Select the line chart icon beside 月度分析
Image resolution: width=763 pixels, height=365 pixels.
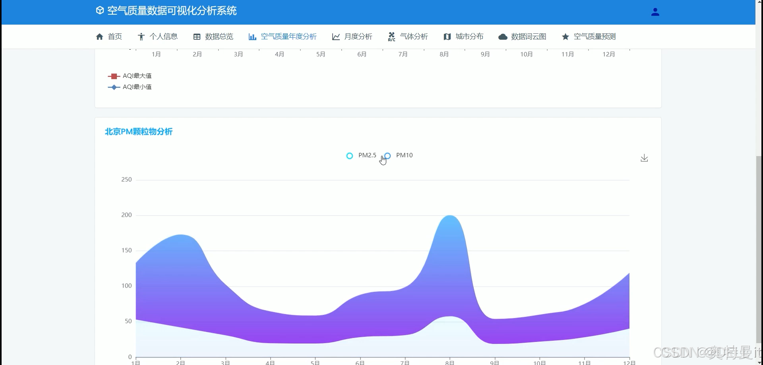[x=336, y=36]
